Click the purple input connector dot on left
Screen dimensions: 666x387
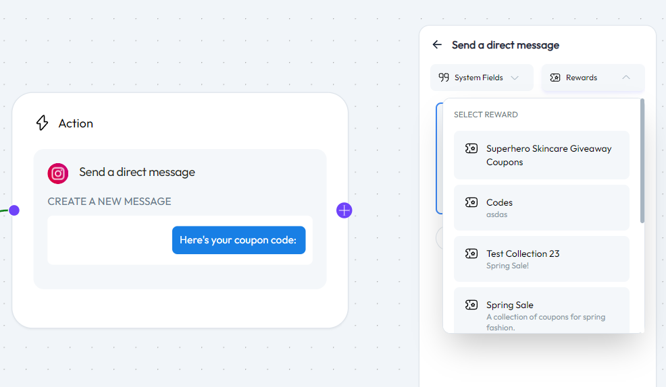coord(14,210)
